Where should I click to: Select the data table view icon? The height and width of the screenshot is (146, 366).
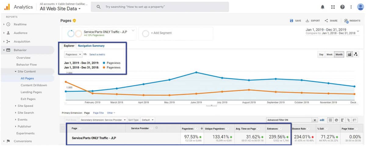point(330,120)
